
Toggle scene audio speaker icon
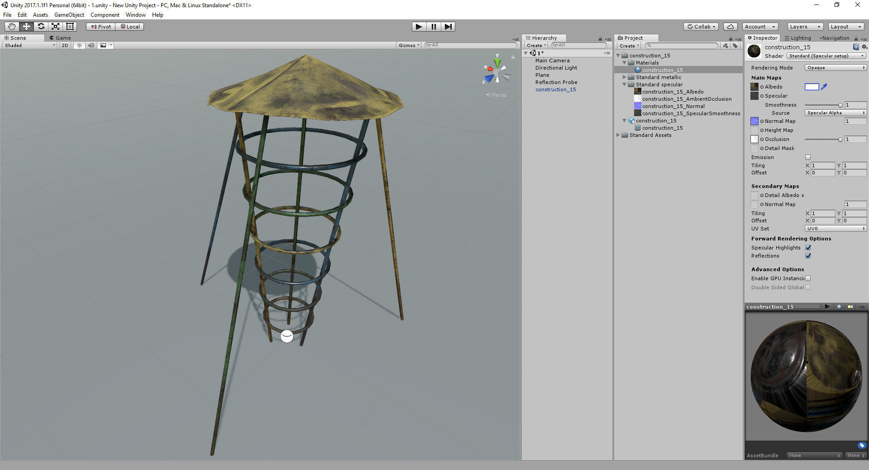click(91, 45)
